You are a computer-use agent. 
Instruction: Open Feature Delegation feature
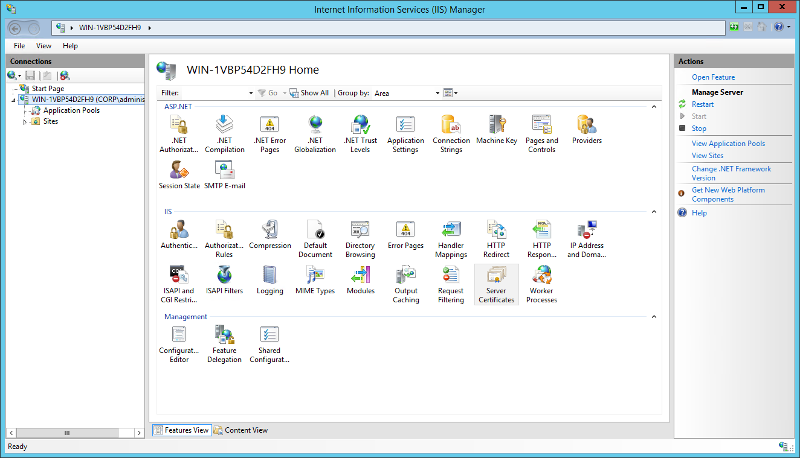pyautogui.click(x=224, y=344)
